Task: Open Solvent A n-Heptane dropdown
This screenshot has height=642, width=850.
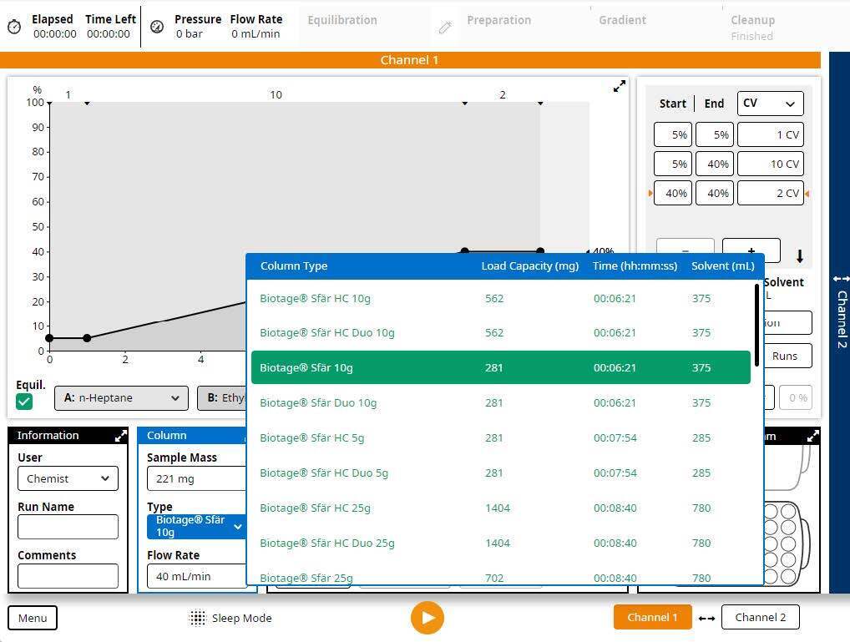Action: pos(121,398)
